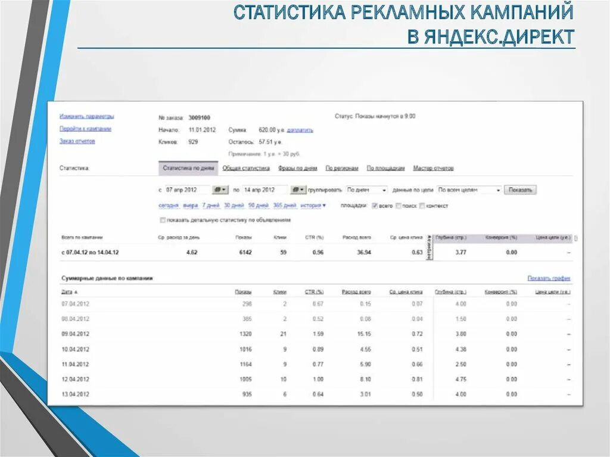Viewport: 610px width, 457px height.
Task: Open the 'Заказ отчетов' link
Action: [77, 141]
